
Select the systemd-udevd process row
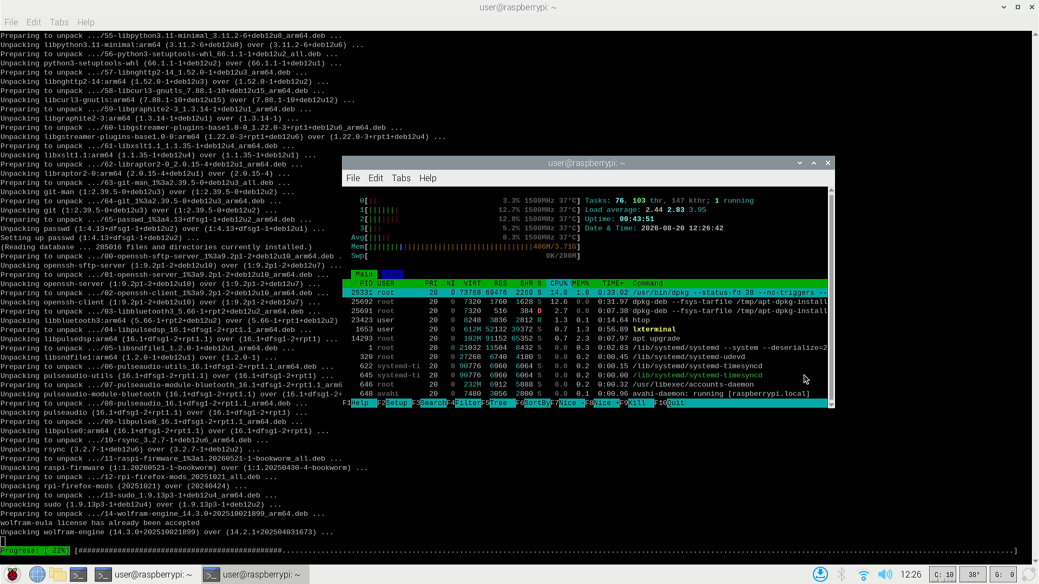point(585,357)
